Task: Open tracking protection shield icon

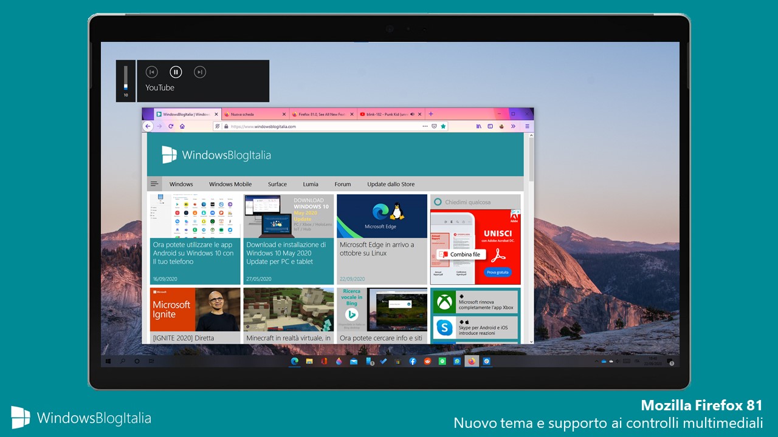Action: coord(218,126)
